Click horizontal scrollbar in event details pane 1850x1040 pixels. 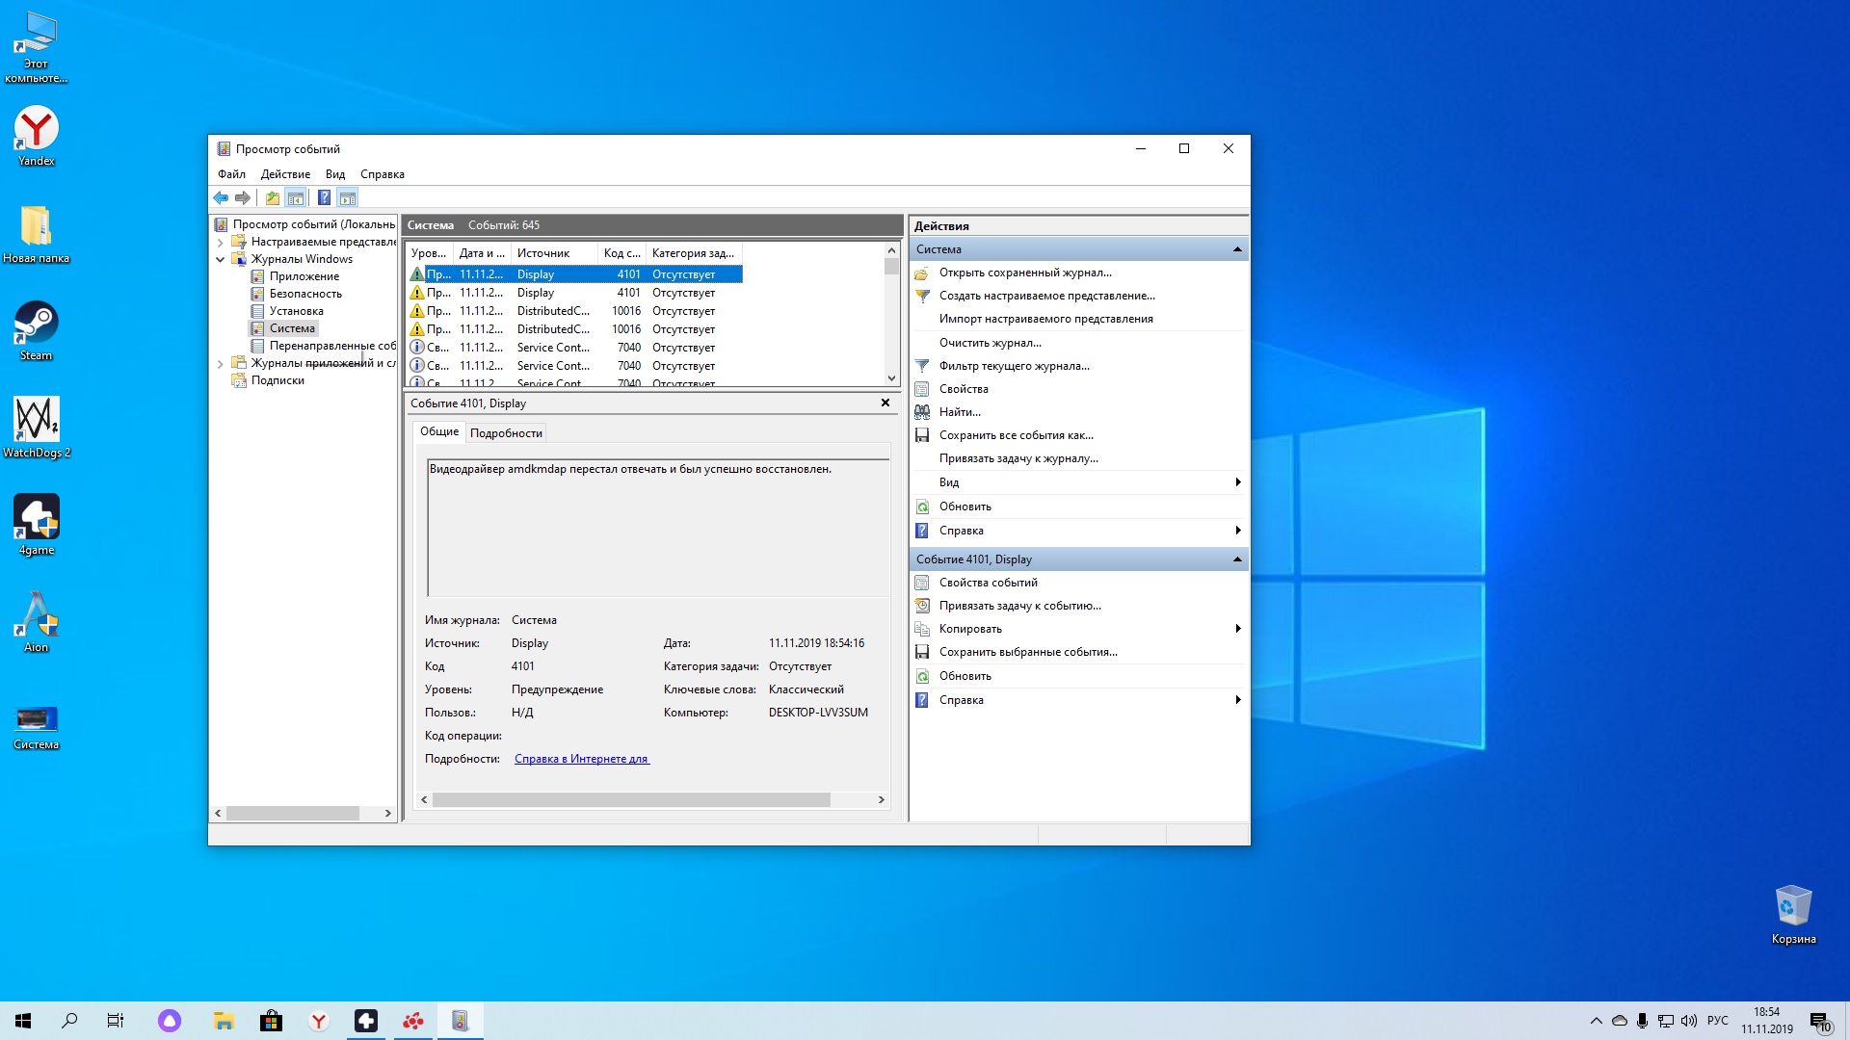(631, 800)
